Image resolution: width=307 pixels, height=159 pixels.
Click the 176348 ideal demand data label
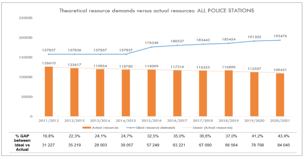(152, 43)
